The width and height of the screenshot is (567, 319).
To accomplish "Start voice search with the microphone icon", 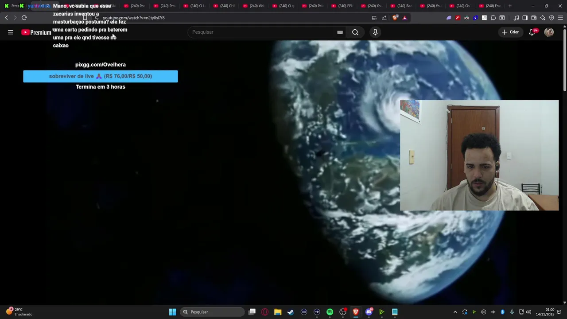I will click(x=375, y=32).
